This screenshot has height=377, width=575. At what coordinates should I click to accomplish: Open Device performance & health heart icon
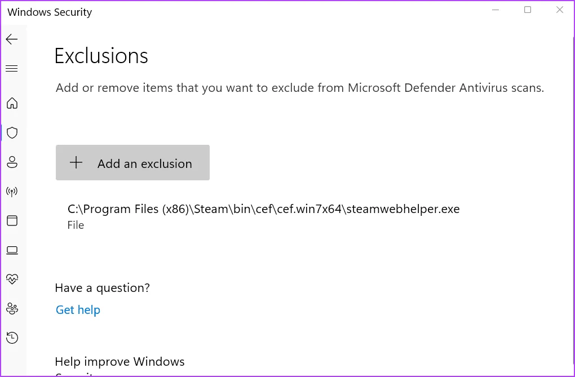tap(12, 279)
